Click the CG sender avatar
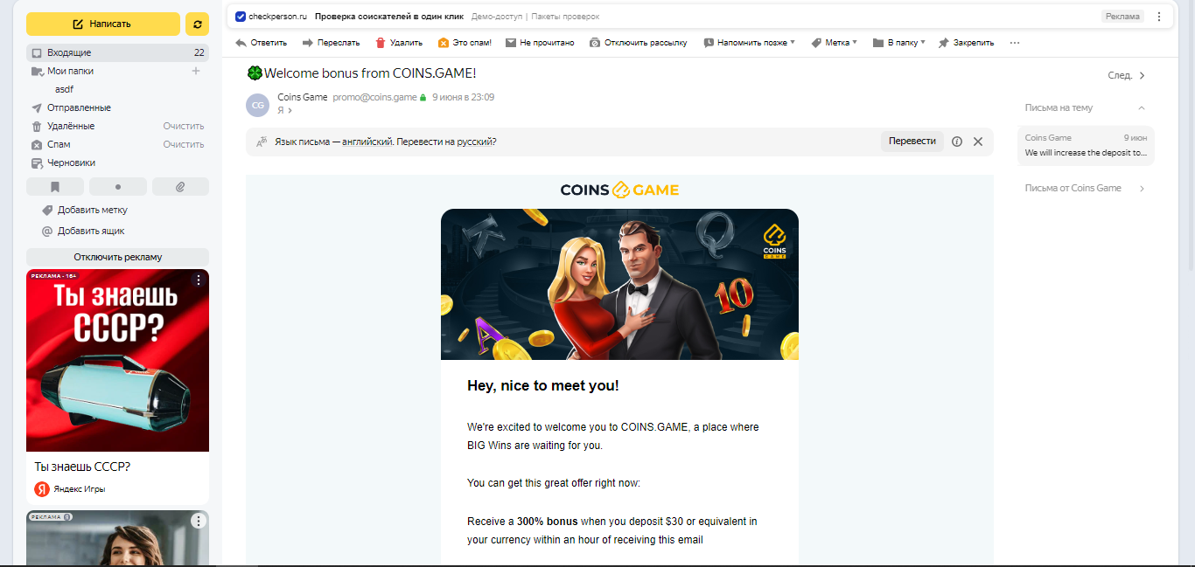Viewport: 1195px width, 567px height. [257, 104]
